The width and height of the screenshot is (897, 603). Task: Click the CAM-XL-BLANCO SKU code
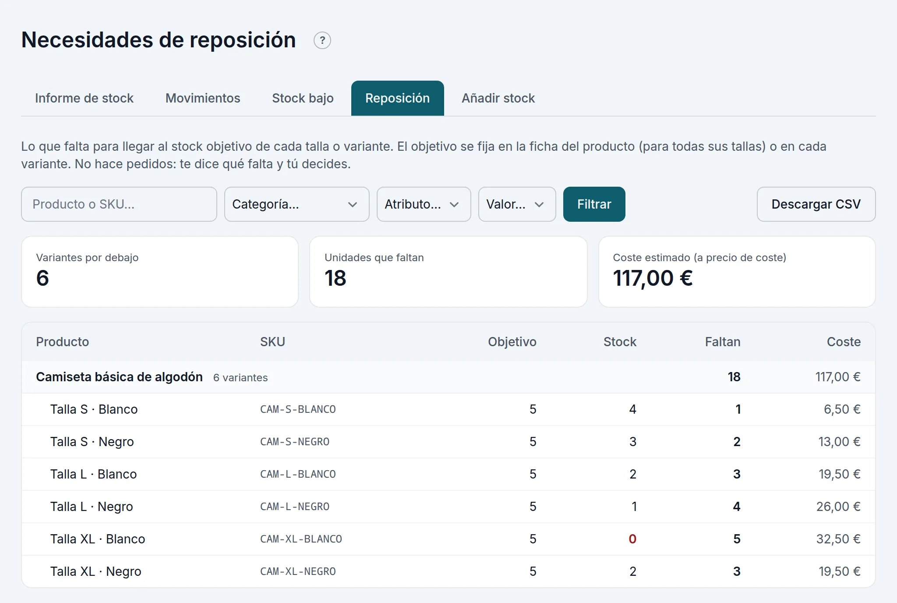(301, 539)
